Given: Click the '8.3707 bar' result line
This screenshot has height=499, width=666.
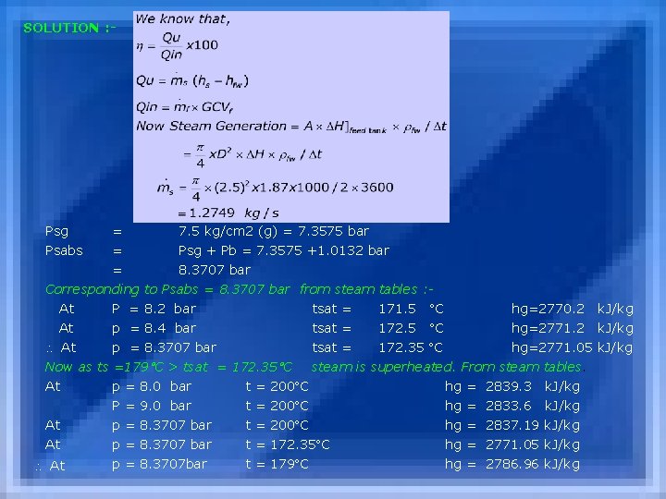Looking at the screenshot, I should point(215,270).
